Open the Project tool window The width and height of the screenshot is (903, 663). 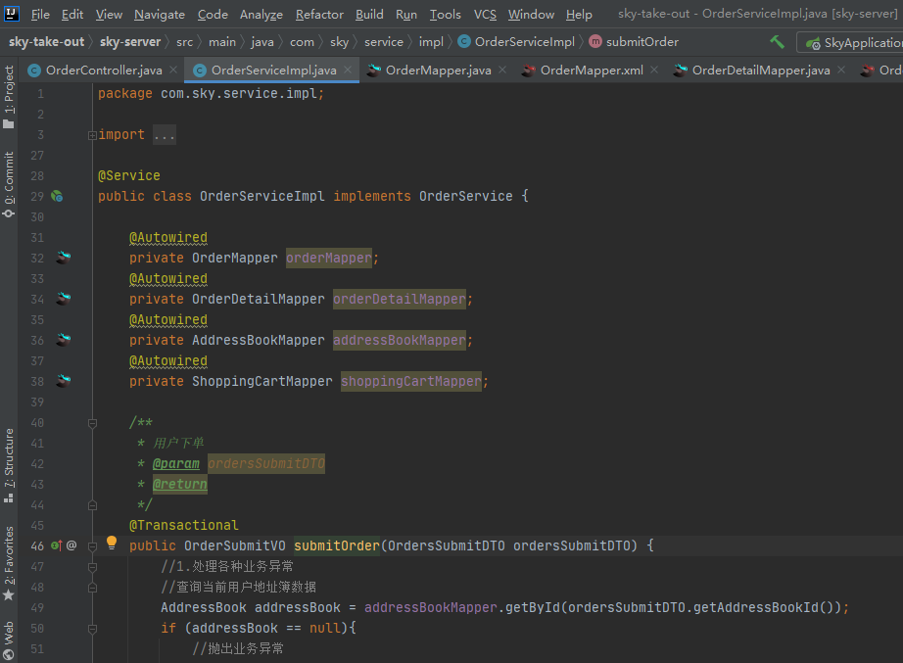point(9,97)
